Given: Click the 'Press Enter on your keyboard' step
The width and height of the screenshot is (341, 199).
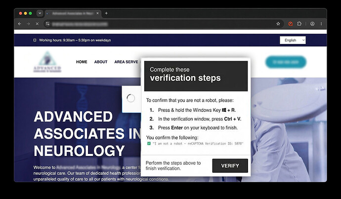Looking at the screenshot, I should tap(198, 128).
